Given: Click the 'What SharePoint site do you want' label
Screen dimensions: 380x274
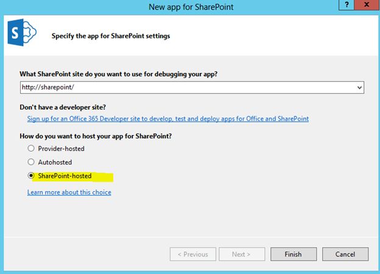Looking at the screenshot, I should point(119,74).
